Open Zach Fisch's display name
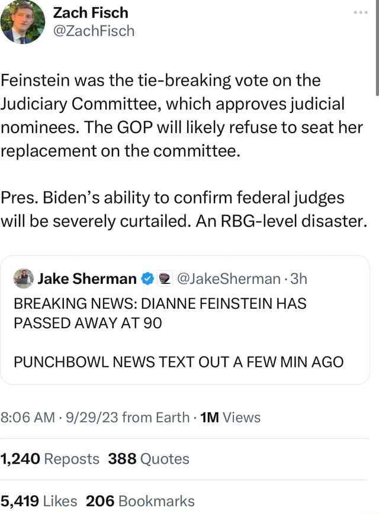The width and height of the screenshot is (379, 514). (x=91, y=12)
